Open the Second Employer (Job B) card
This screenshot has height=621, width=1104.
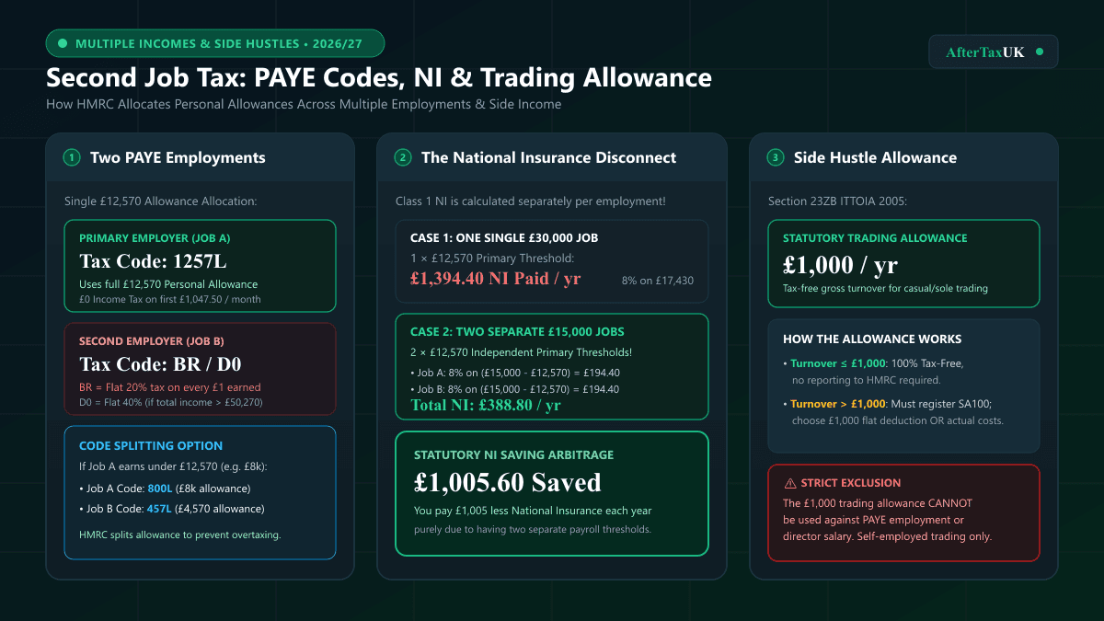[x=200, y=369]
